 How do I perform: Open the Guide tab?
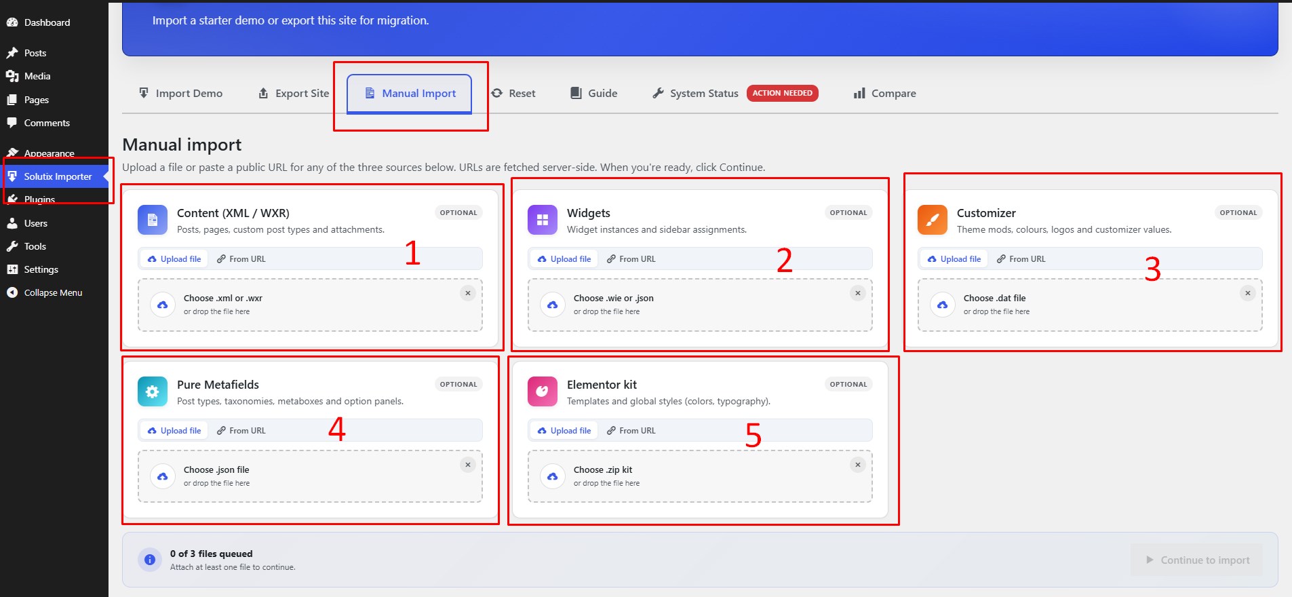[x=594, y=94]
